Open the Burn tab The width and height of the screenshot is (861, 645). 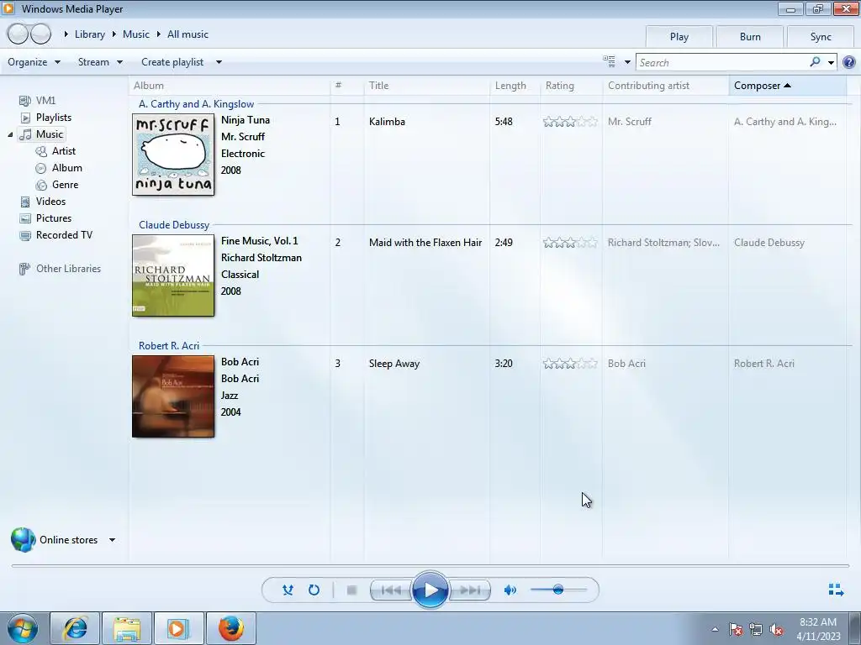pos(750,37)
